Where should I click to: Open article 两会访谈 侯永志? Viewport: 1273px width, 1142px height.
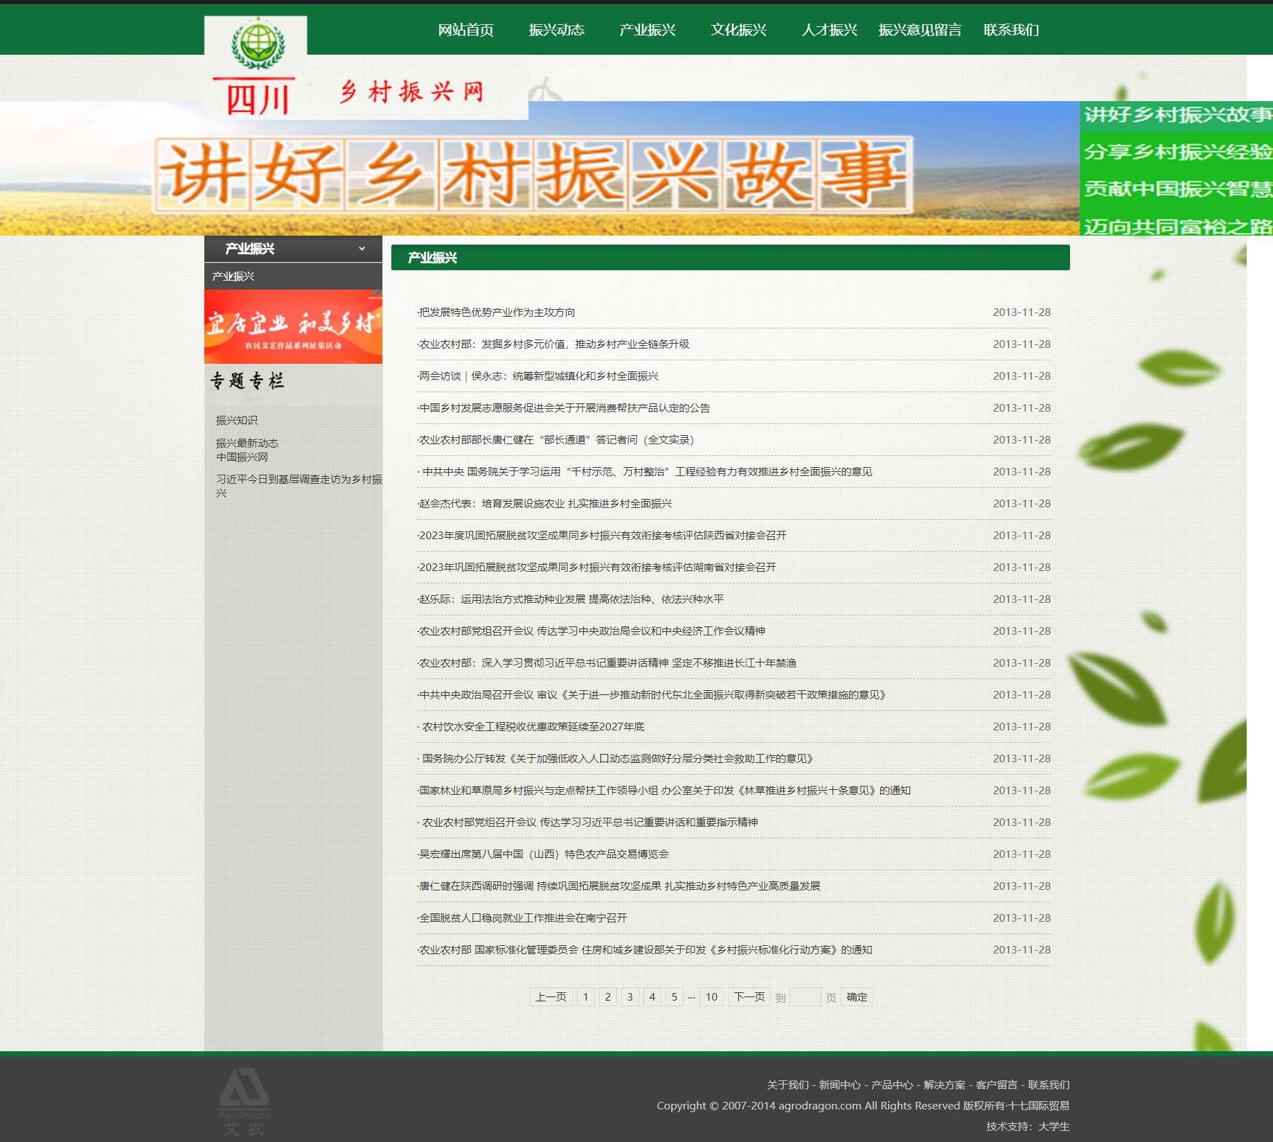point(538,376)
